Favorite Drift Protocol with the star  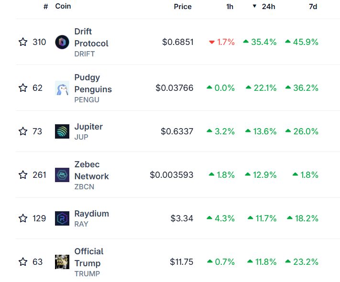coord(23,42)
